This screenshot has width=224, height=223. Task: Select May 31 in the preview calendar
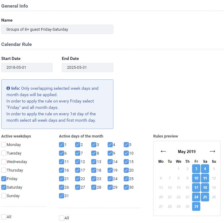coord(196,206)
